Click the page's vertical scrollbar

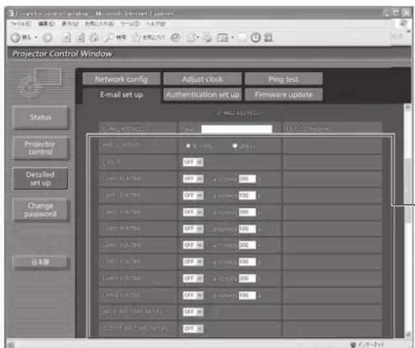click(x=408, y=221)
